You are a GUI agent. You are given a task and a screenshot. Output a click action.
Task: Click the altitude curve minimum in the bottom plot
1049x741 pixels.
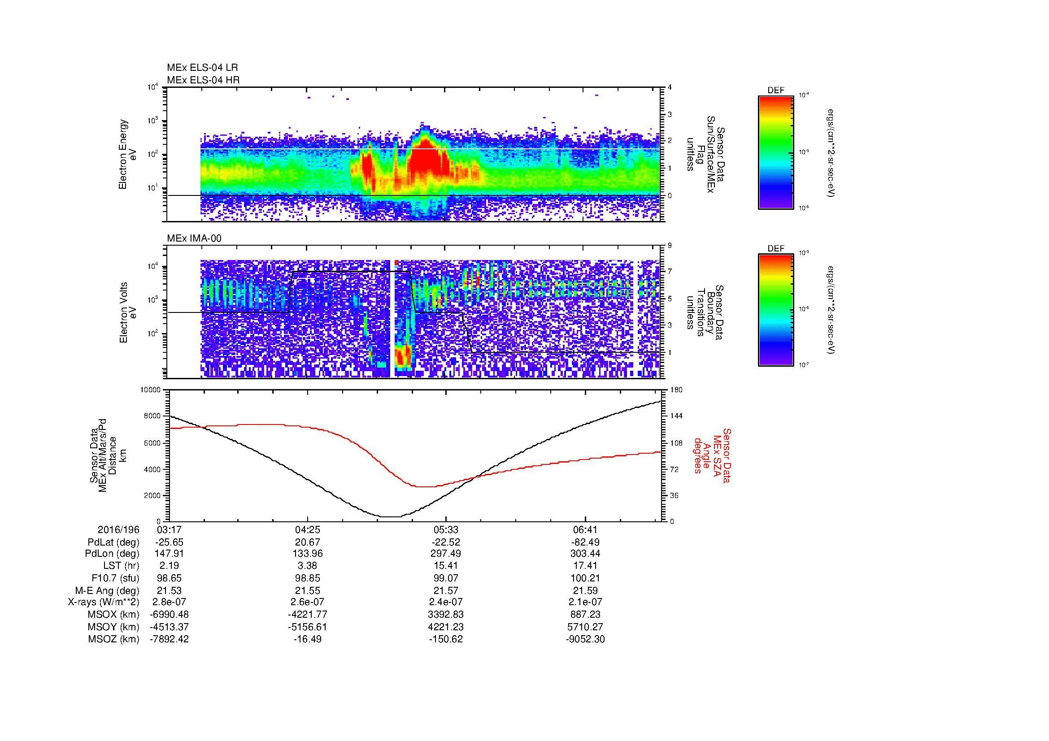pos(391,517)
